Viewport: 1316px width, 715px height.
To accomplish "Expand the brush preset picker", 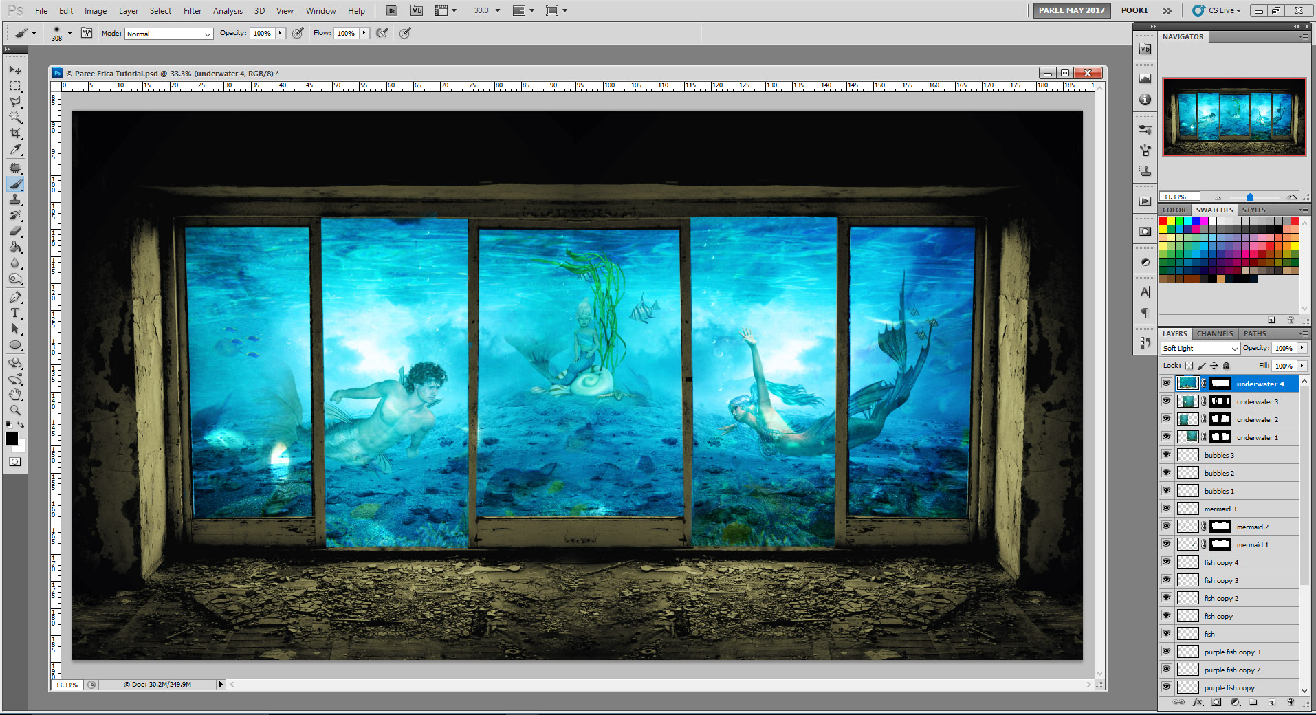I will tap(69, 32).
